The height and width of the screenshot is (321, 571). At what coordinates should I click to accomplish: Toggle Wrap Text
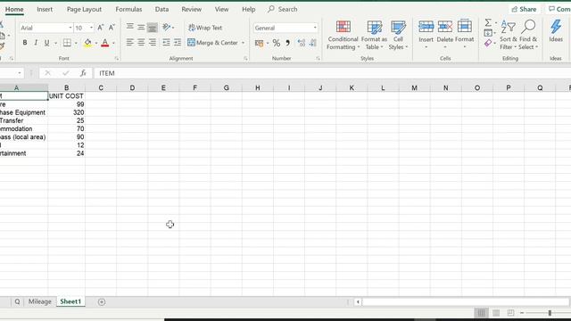pos(205,28)
